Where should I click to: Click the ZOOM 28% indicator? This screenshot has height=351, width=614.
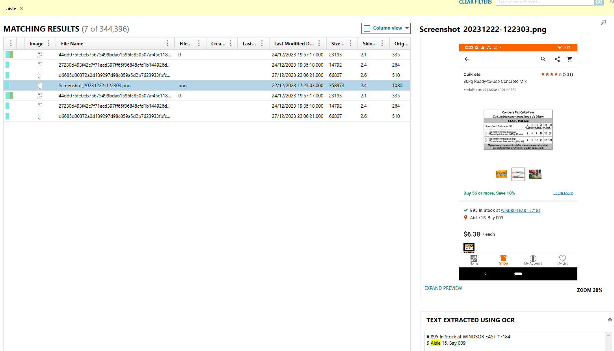[589, 290]
